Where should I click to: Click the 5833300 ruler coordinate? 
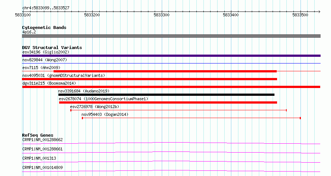(161, 15)
